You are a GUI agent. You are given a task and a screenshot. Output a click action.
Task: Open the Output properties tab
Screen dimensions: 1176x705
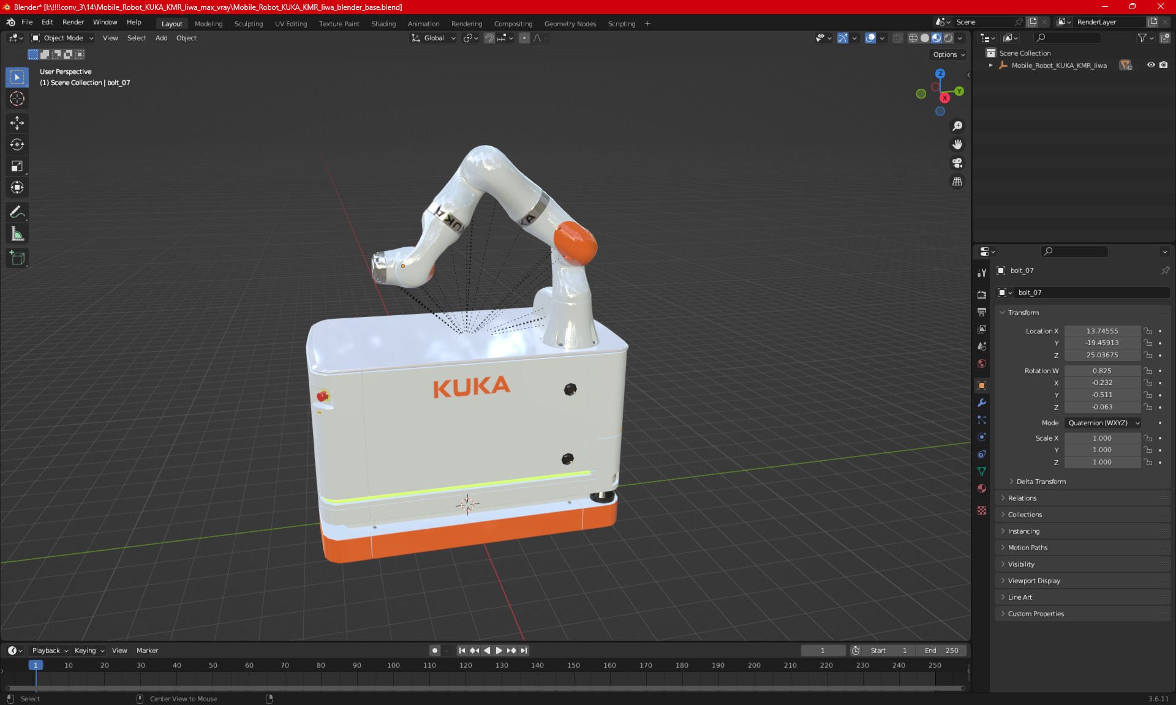point(982,311)
